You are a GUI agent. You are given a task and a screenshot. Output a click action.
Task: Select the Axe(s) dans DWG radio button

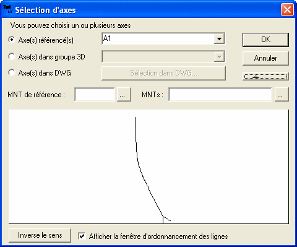point(12,72)
